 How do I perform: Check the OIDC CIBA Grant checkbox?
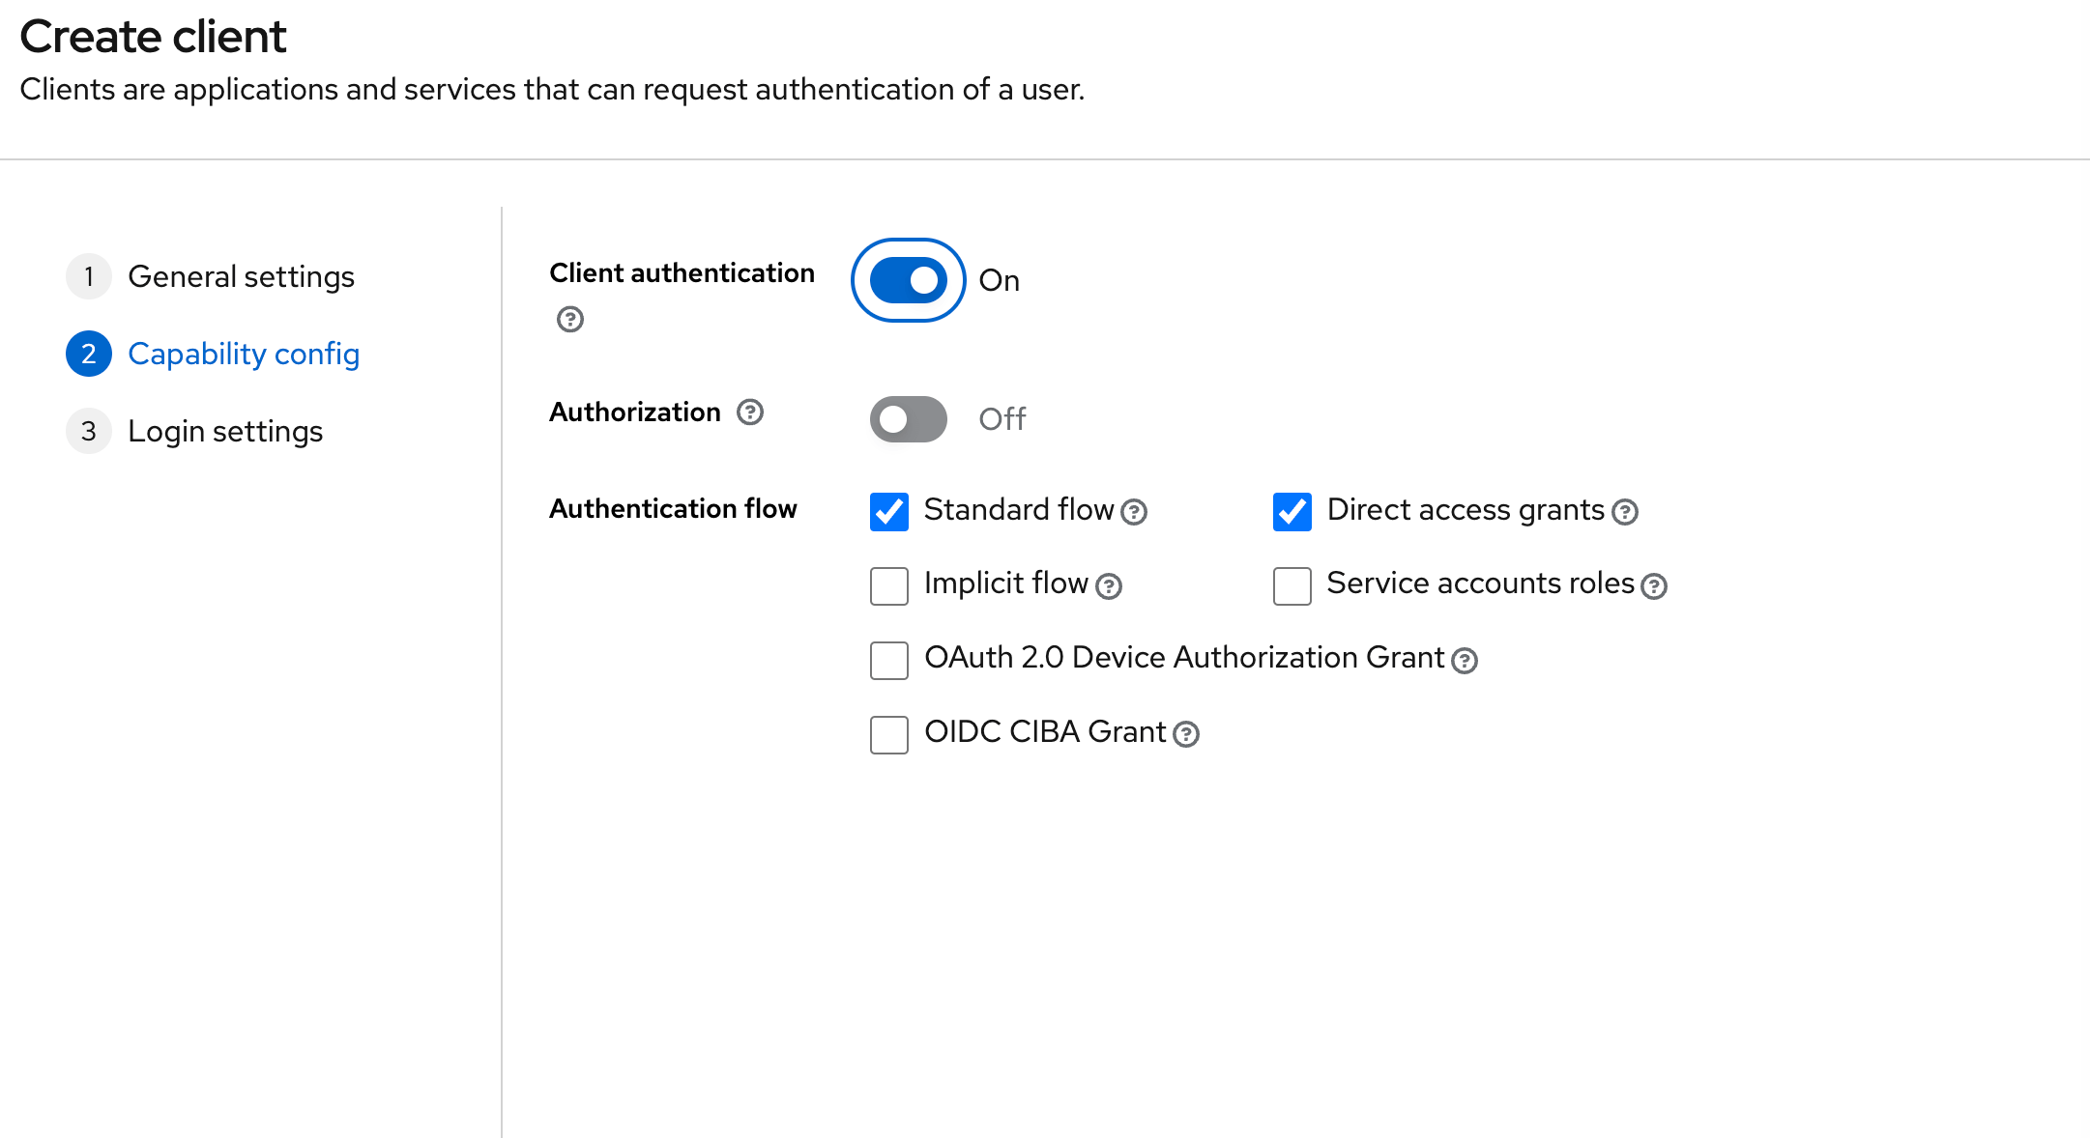889,735
